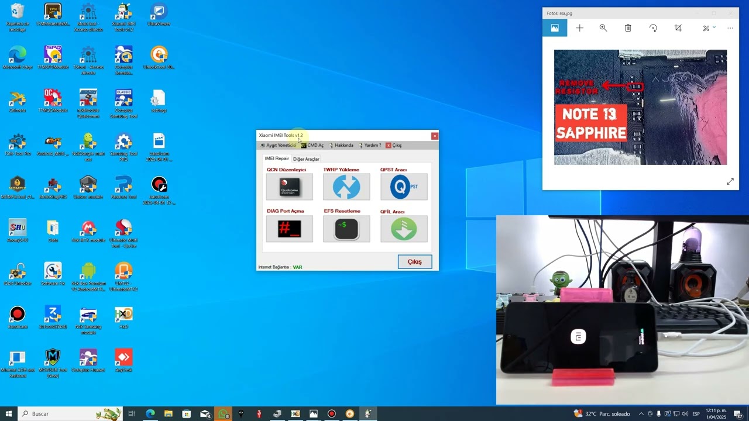Viewport: 749px width, 421px height.
Task: Open Samsung Tool PRO desktop shortcut
Action: coord(123,147)
